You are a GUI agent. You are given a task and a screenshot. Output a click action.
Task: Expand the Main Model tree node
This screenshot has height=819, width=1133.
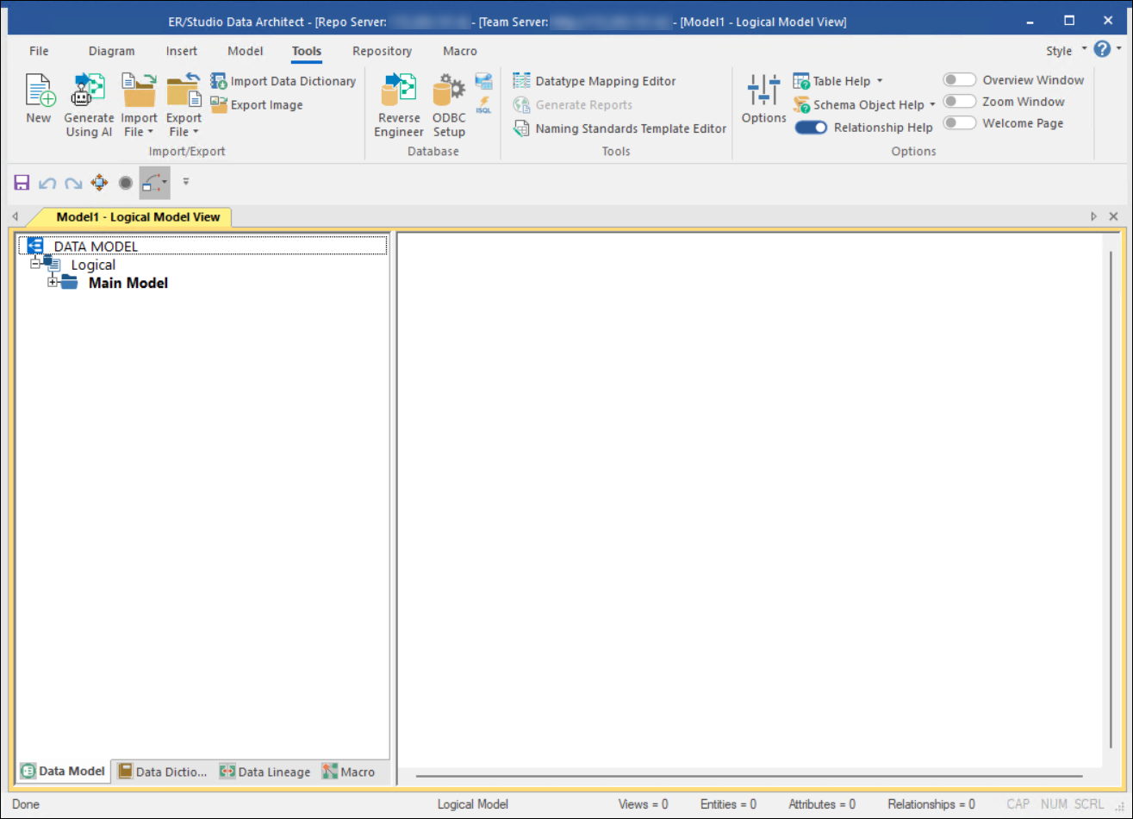[x=53, y=282]
